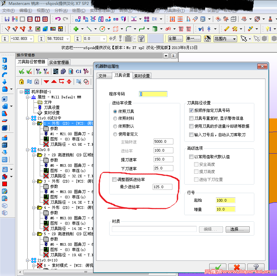Open the 绘图(C) menu
Image resolution: width=277 pixels, height=276 pixels.
[x=79, y=11]
